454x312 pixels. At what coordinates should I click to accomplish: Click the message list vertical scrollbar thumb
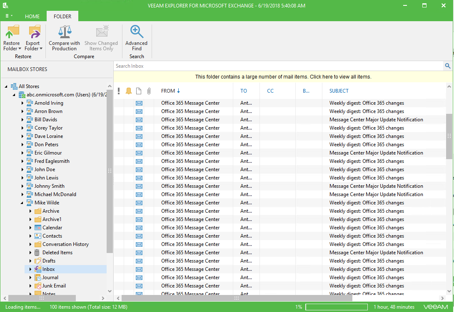(449, 136)
